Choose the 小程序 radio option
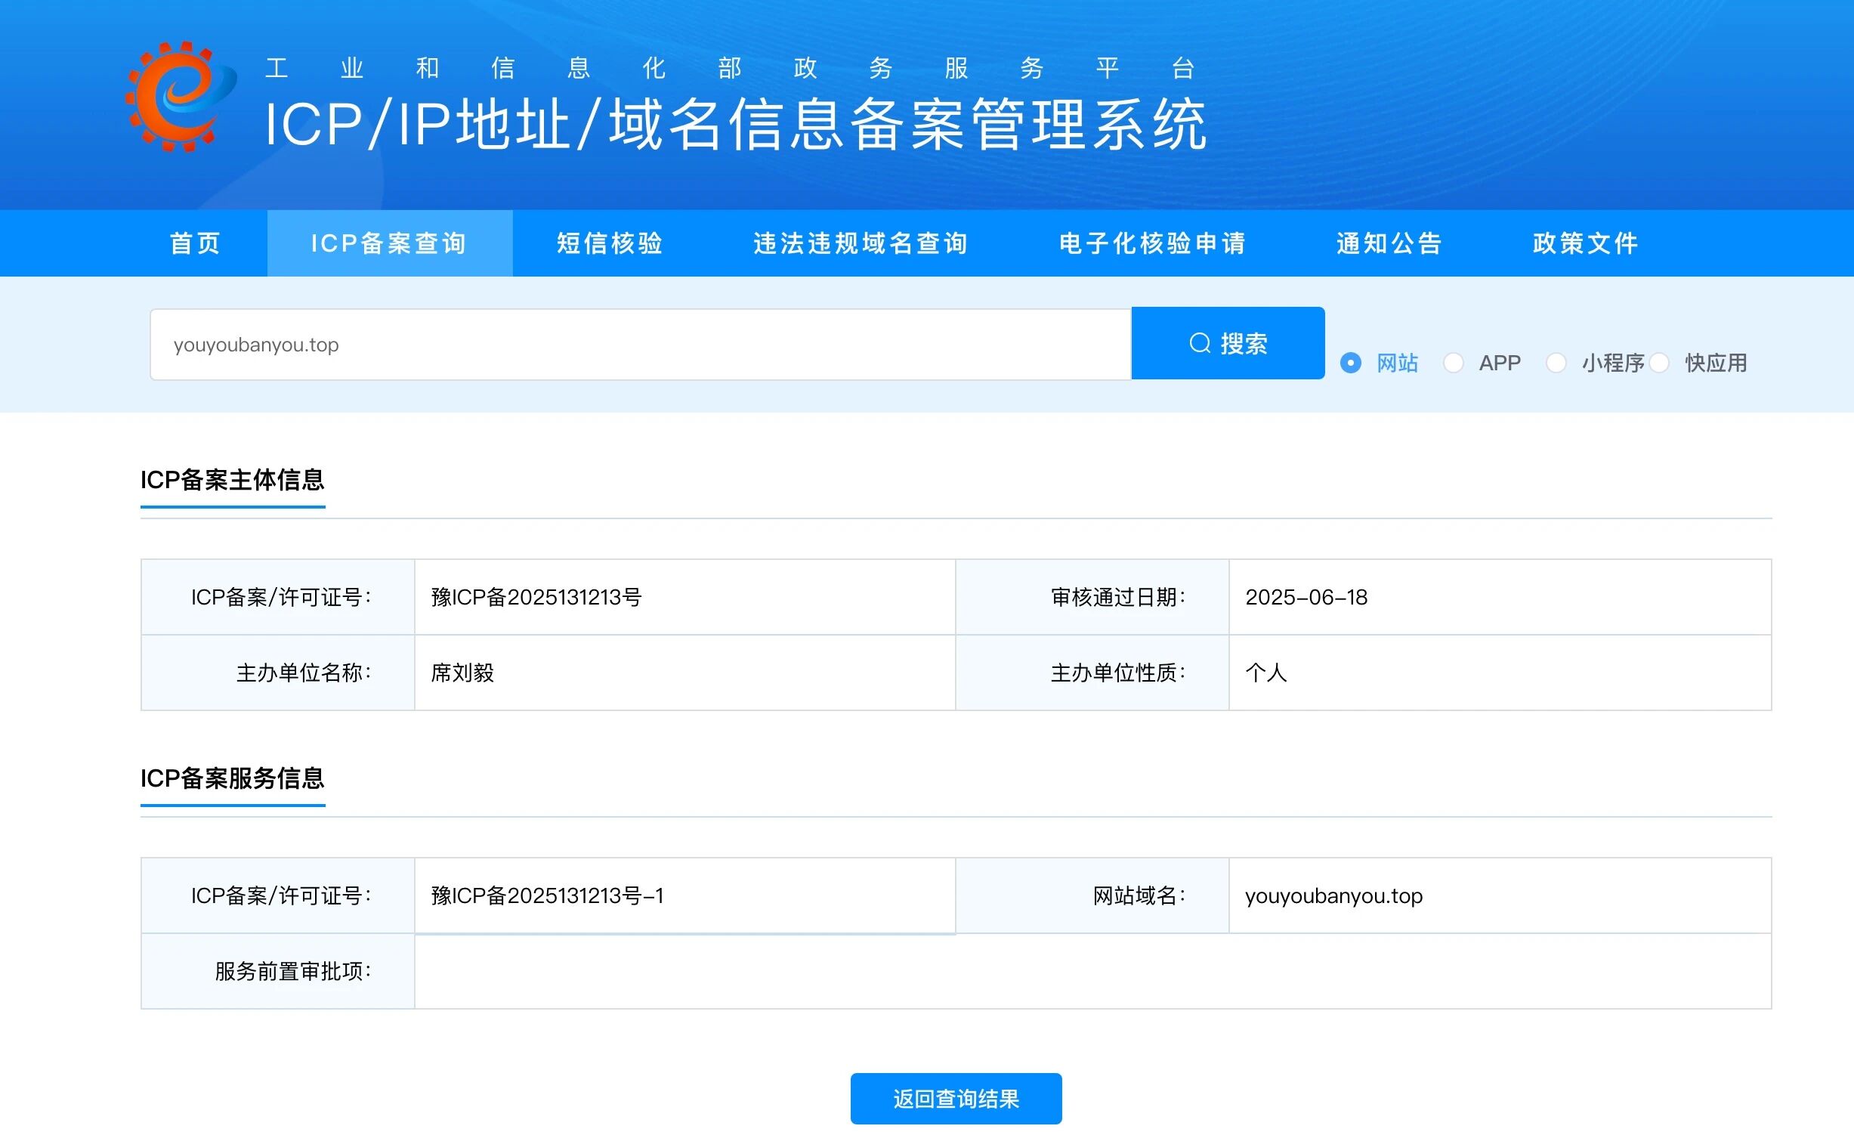 [1556, 363]
